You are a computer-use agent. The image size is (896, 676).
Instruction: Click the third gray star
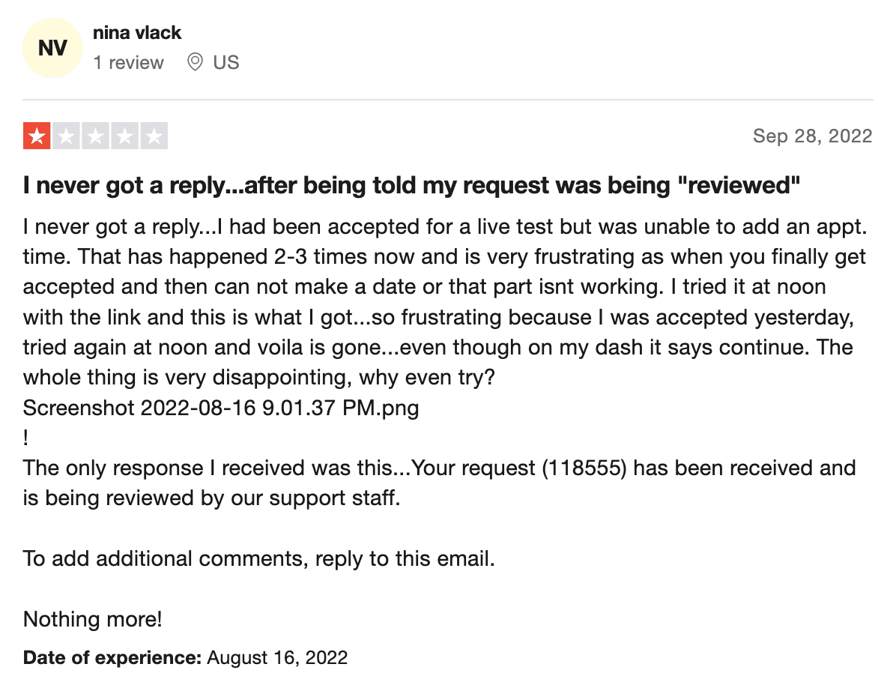95,136
